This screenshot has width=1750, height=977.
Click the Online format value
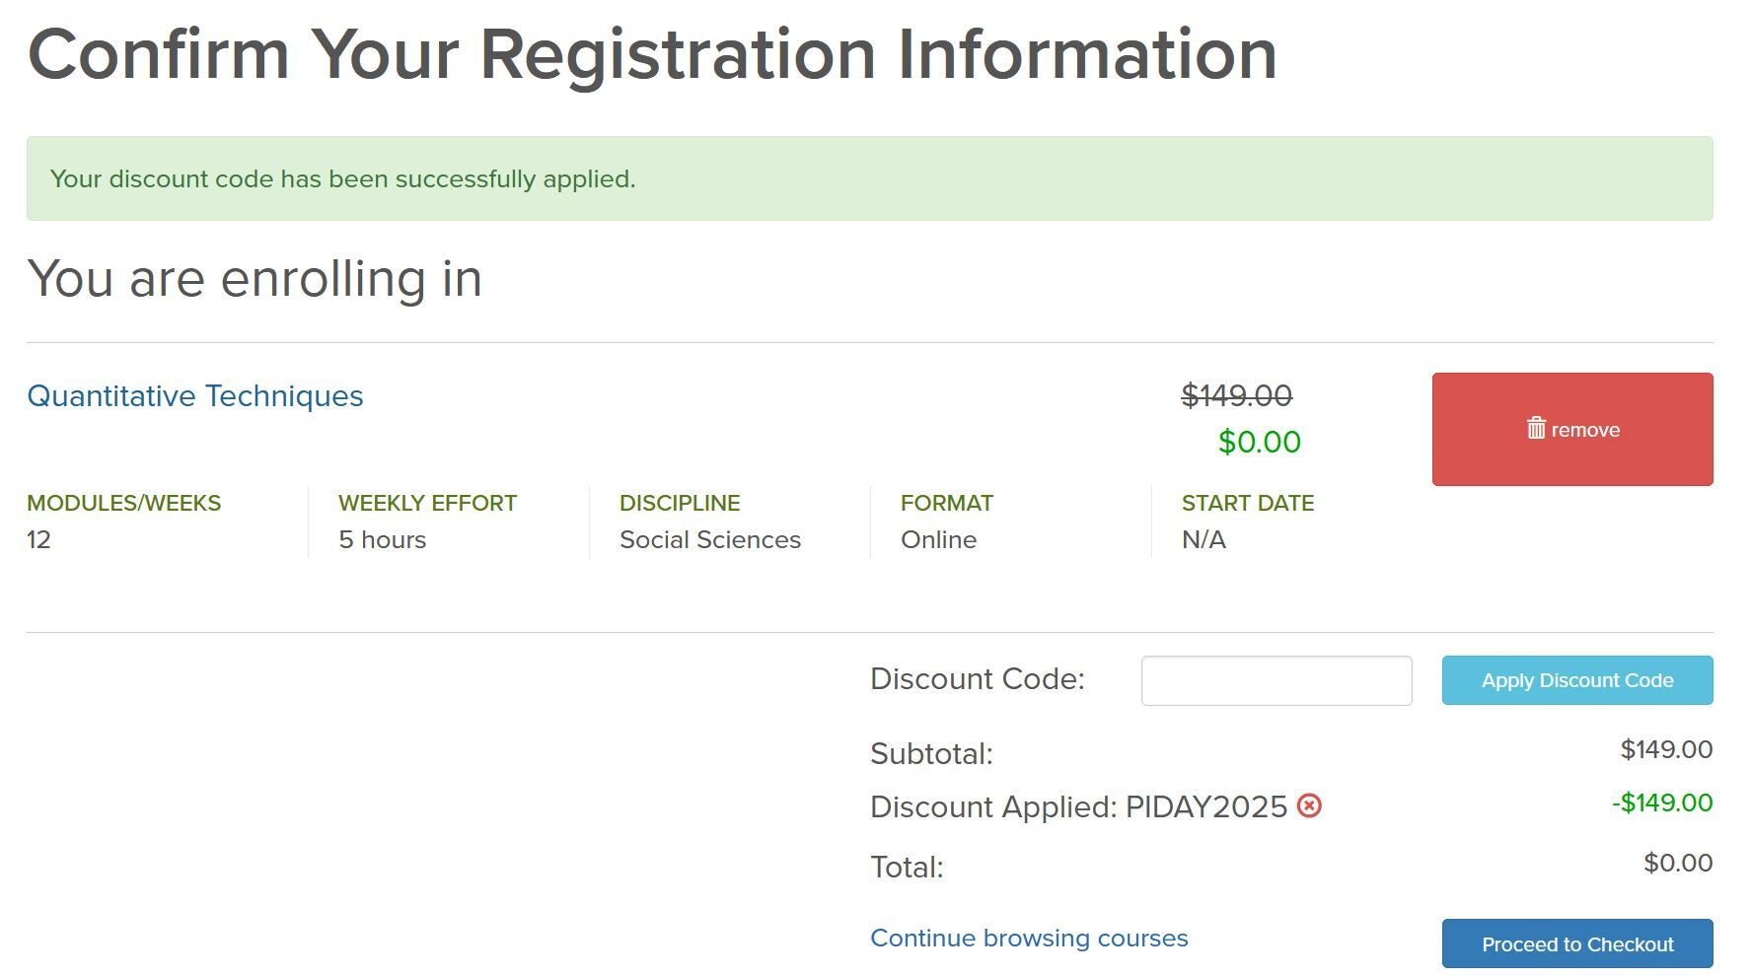(938, 540)
